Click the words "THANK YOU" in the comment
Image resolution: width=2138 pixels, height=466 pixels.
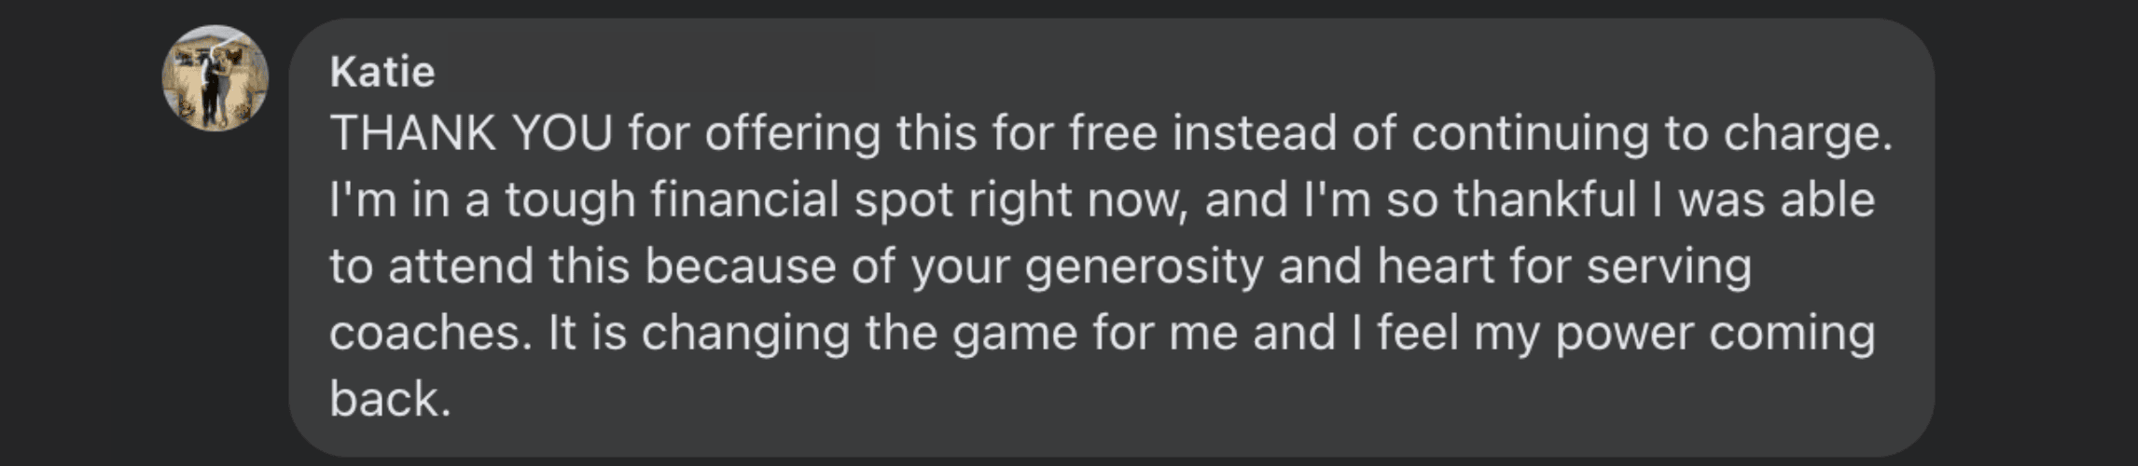point(471,133)
